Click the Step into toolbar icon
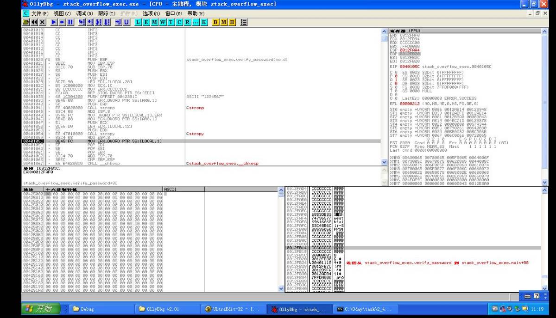556x318 pixels. coord(82,22)
